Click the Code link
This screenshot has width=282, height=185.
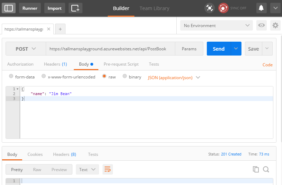[x=267, y=65]
